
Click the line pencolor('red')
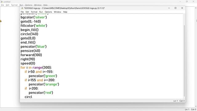point(41,92)
